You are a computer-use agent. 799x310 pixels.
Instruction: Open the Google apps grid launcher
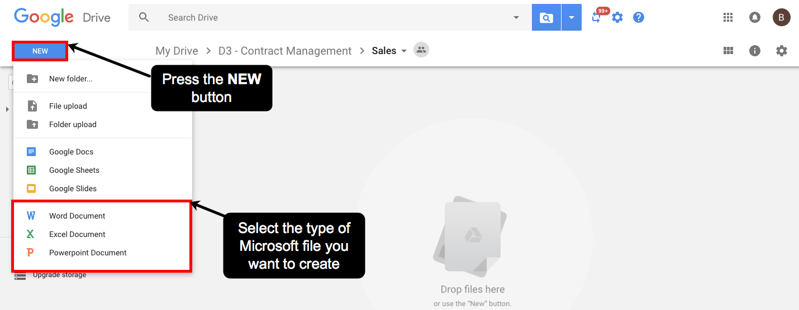tap(728, 17)
